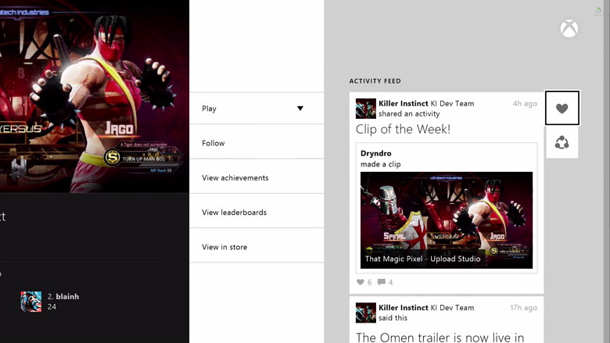Open comments count on Clip of the Week
The width and height of the screenshot is (610, 343).
[x=385, y=282]
